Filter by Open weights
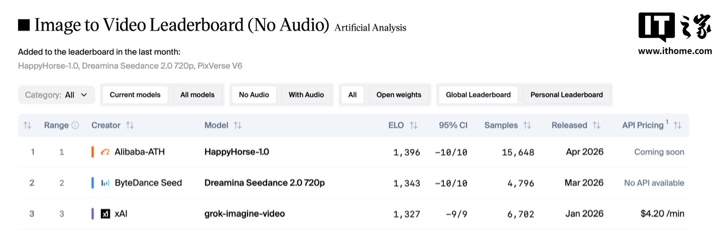This screenshot has width=723, height=230. (400, 95)
